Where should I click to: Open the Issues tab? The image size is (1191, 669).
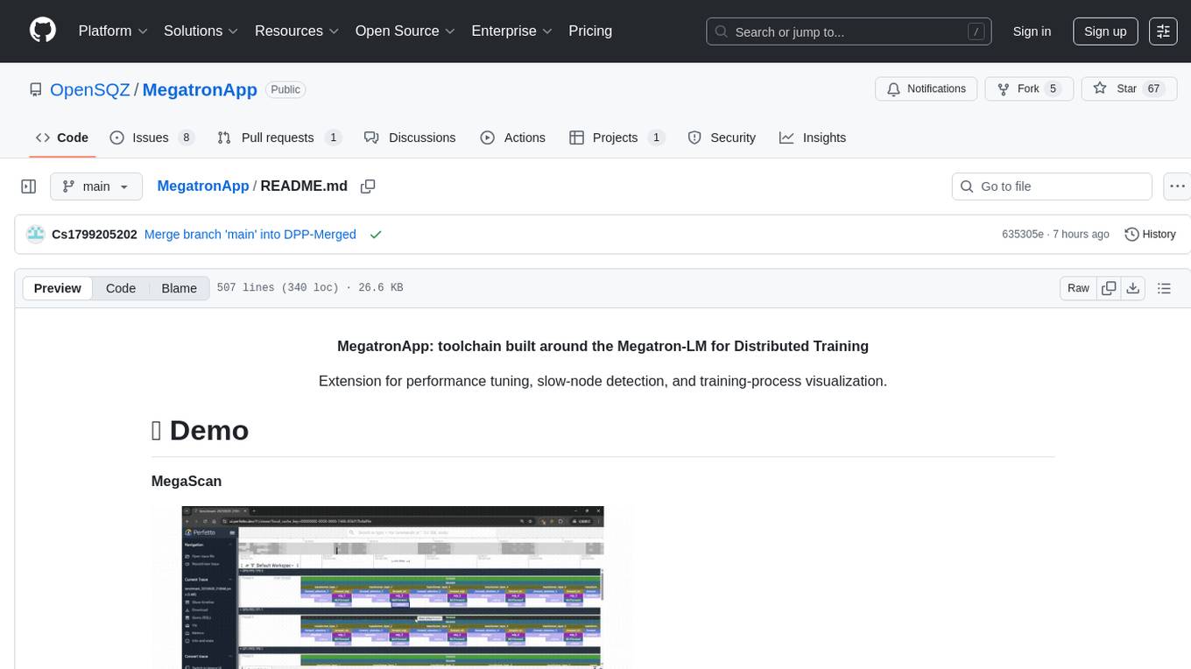click(x=152, y=137)
